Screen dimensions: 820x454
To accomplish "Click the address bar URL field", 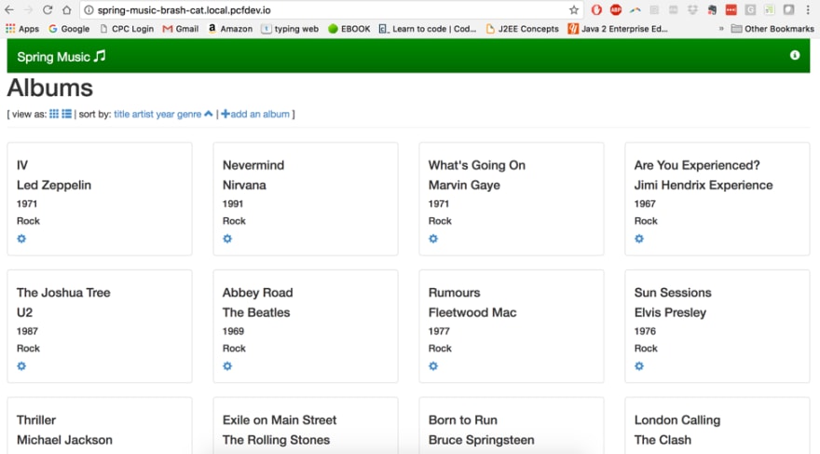I will [x=330, y=10].
